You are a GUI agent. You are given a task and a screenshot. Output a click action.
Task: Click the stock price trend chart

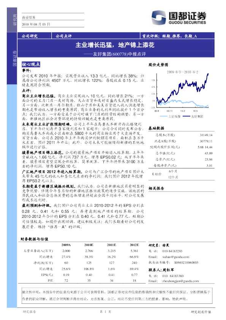click(180, 92)
